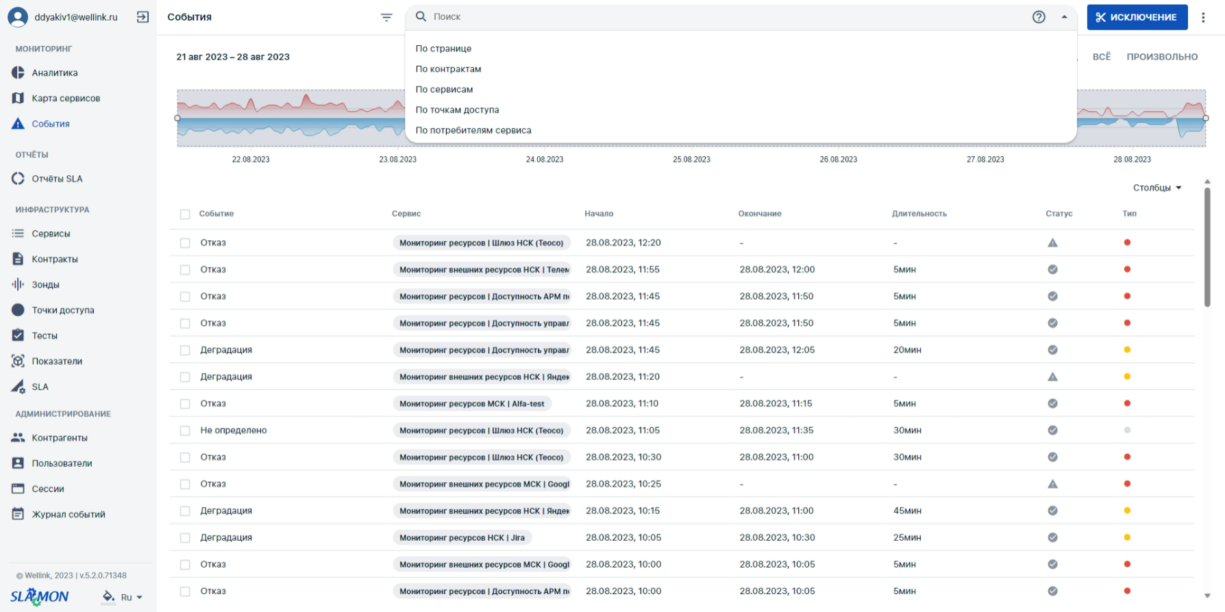Click the red type dot of the 12:20 event

coord(1127,242)
